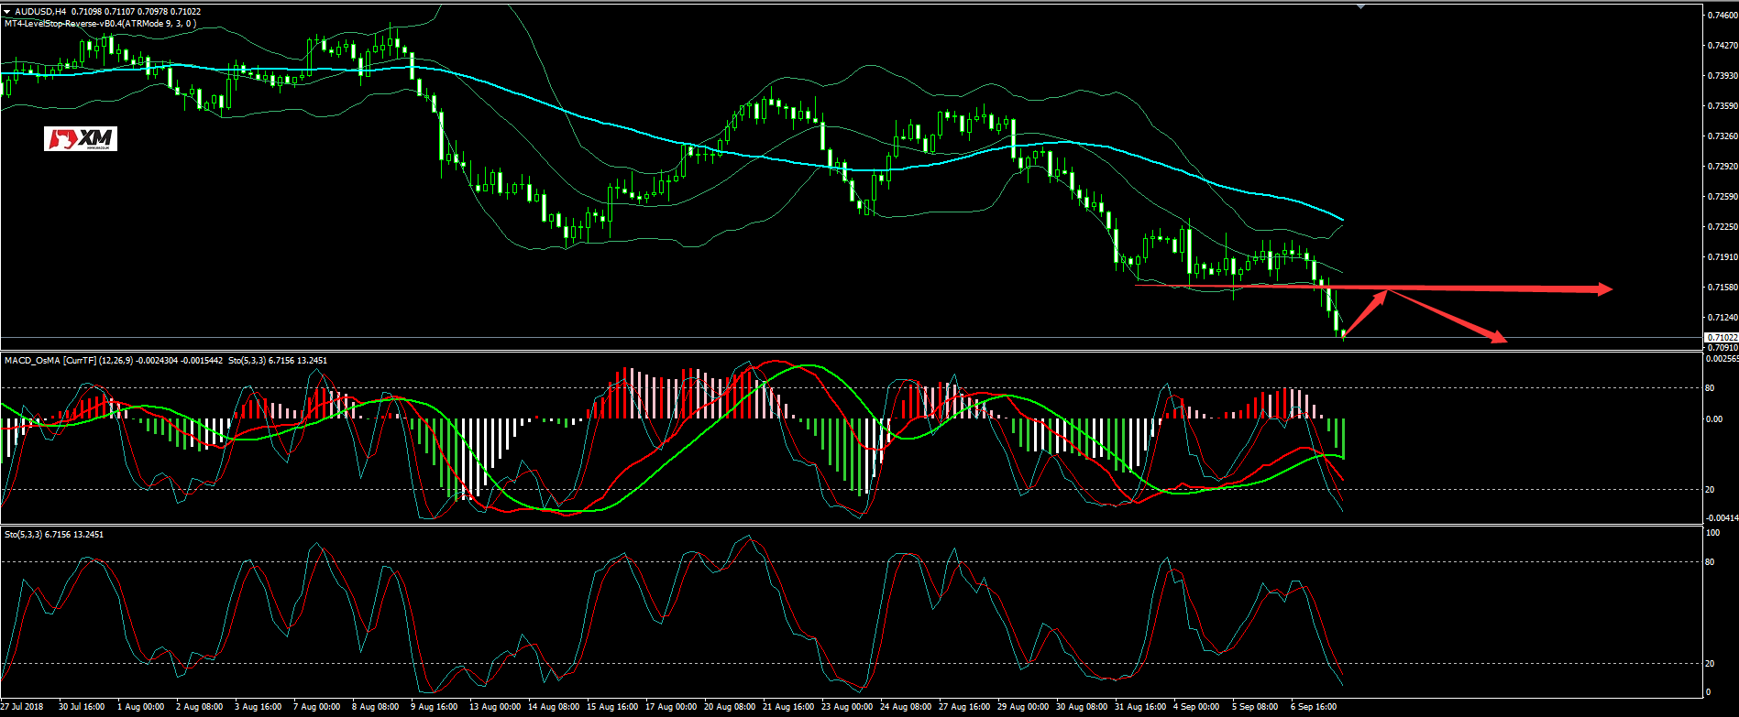The width and height of the screenshot is (1739, 717).
Task: Click the 30 Aug 08:00 time label
Action: 1082,707
